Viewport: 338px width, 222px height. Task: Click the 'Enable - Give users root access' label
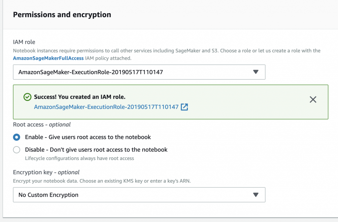88,137
